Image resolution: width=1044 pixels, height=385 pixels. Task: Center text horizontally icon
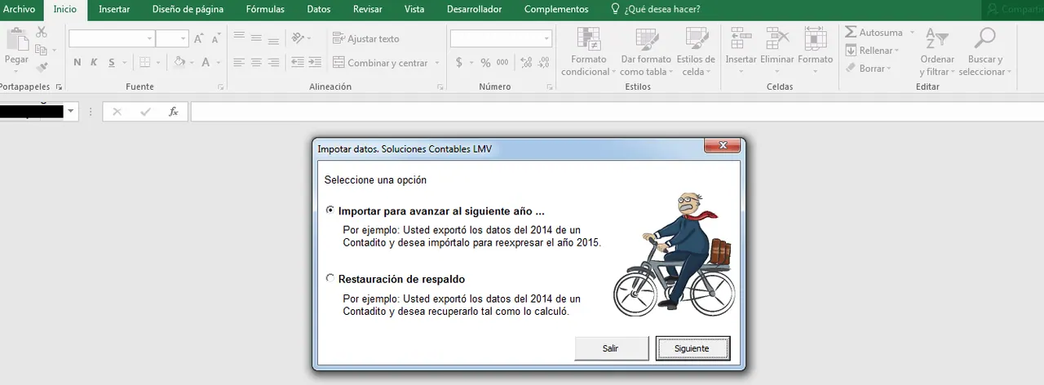[256, 63]
